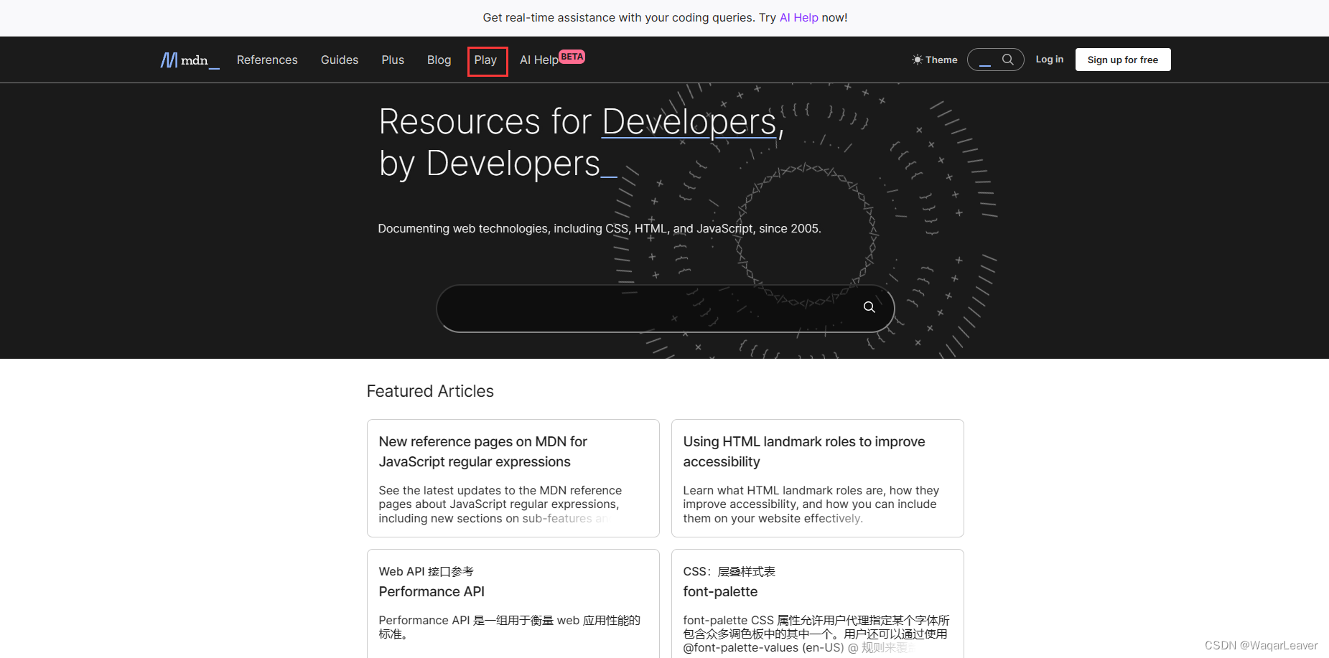Open the Guides menu

[340, 60]
